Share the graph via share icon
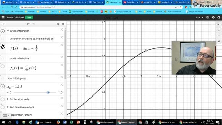 pyautogui.click(x=208, y=17)
